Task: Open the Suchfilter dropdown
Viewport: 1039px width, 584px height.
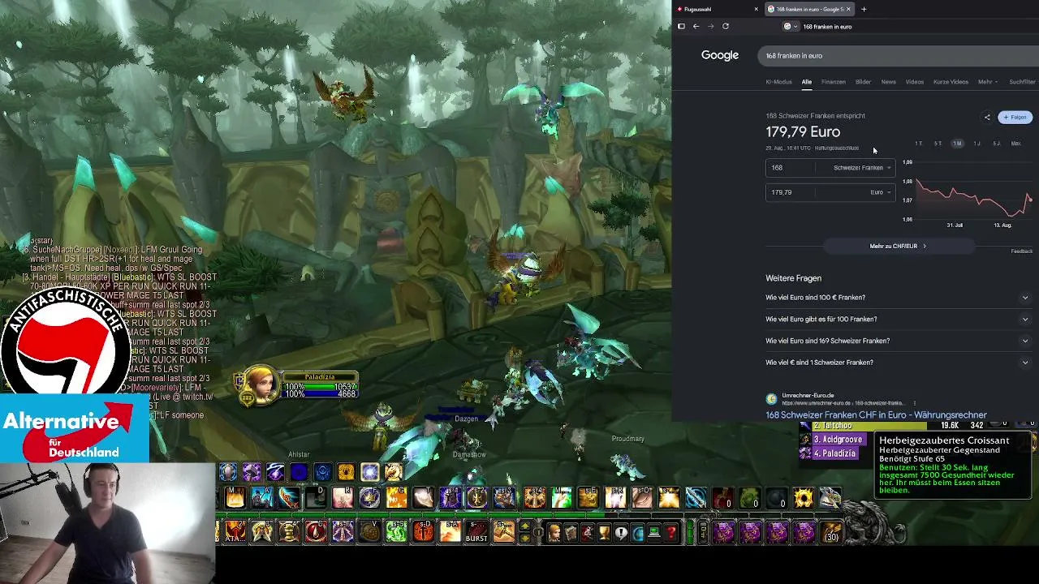Action: (x=1022, y=82)
